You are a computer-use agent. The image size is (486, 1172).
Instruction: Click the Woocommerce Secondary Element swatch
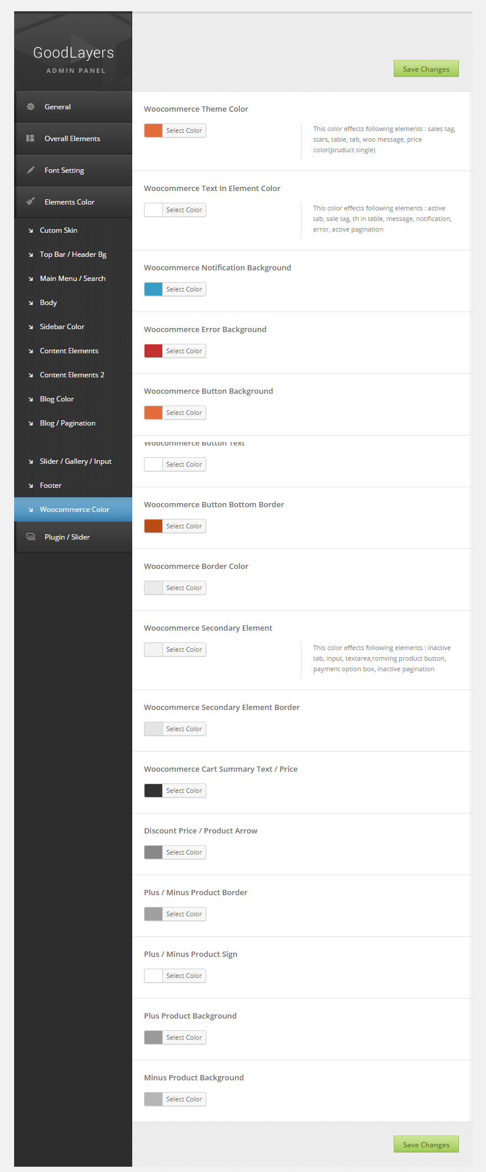(x=153, y=649)
